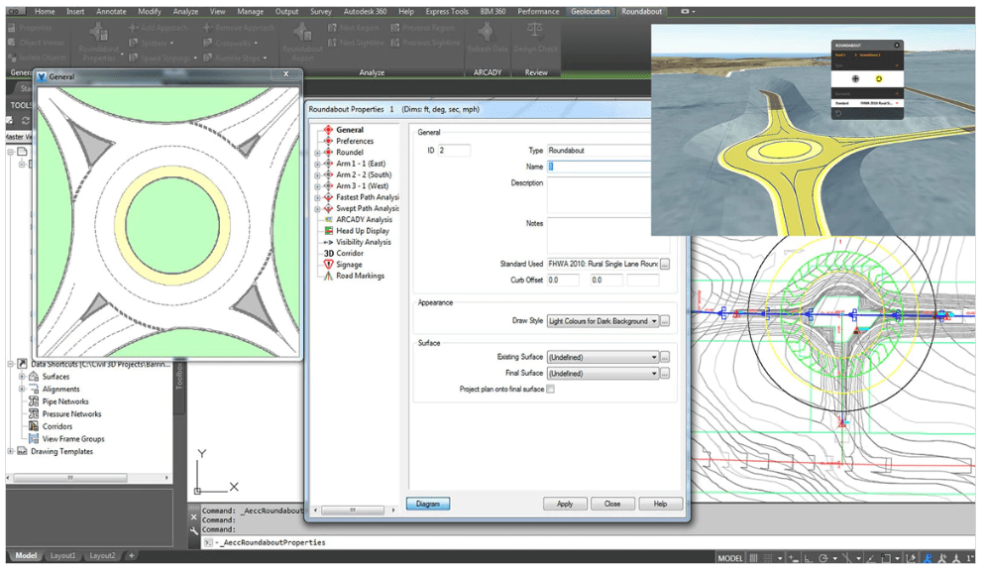Click the Remove Approach ribbon icon
This screenshot has height=571, width=984.
[x=207, y=28]
